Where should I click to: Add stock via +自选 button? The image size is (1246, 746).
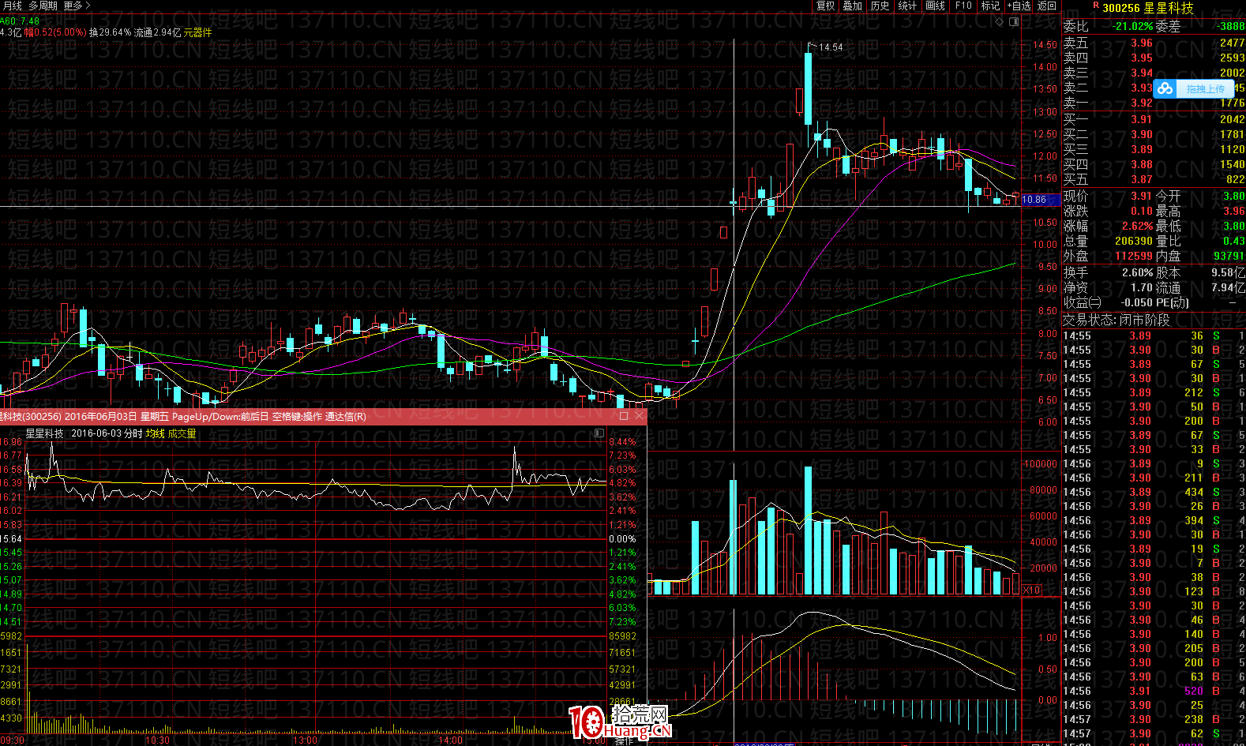coord(1019,6)
